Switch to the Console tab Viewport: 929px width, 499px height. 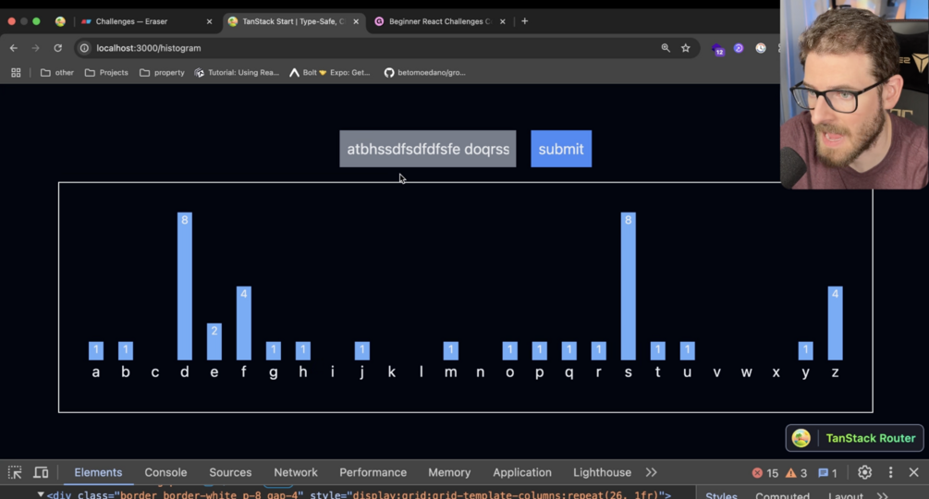coord(165,472)
